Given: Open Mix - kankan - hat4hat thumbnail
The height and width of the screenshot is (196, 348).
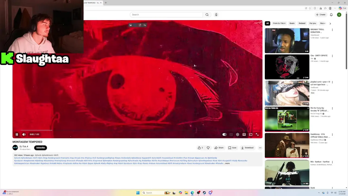Looking at the screenshot, I should [287, 173].
